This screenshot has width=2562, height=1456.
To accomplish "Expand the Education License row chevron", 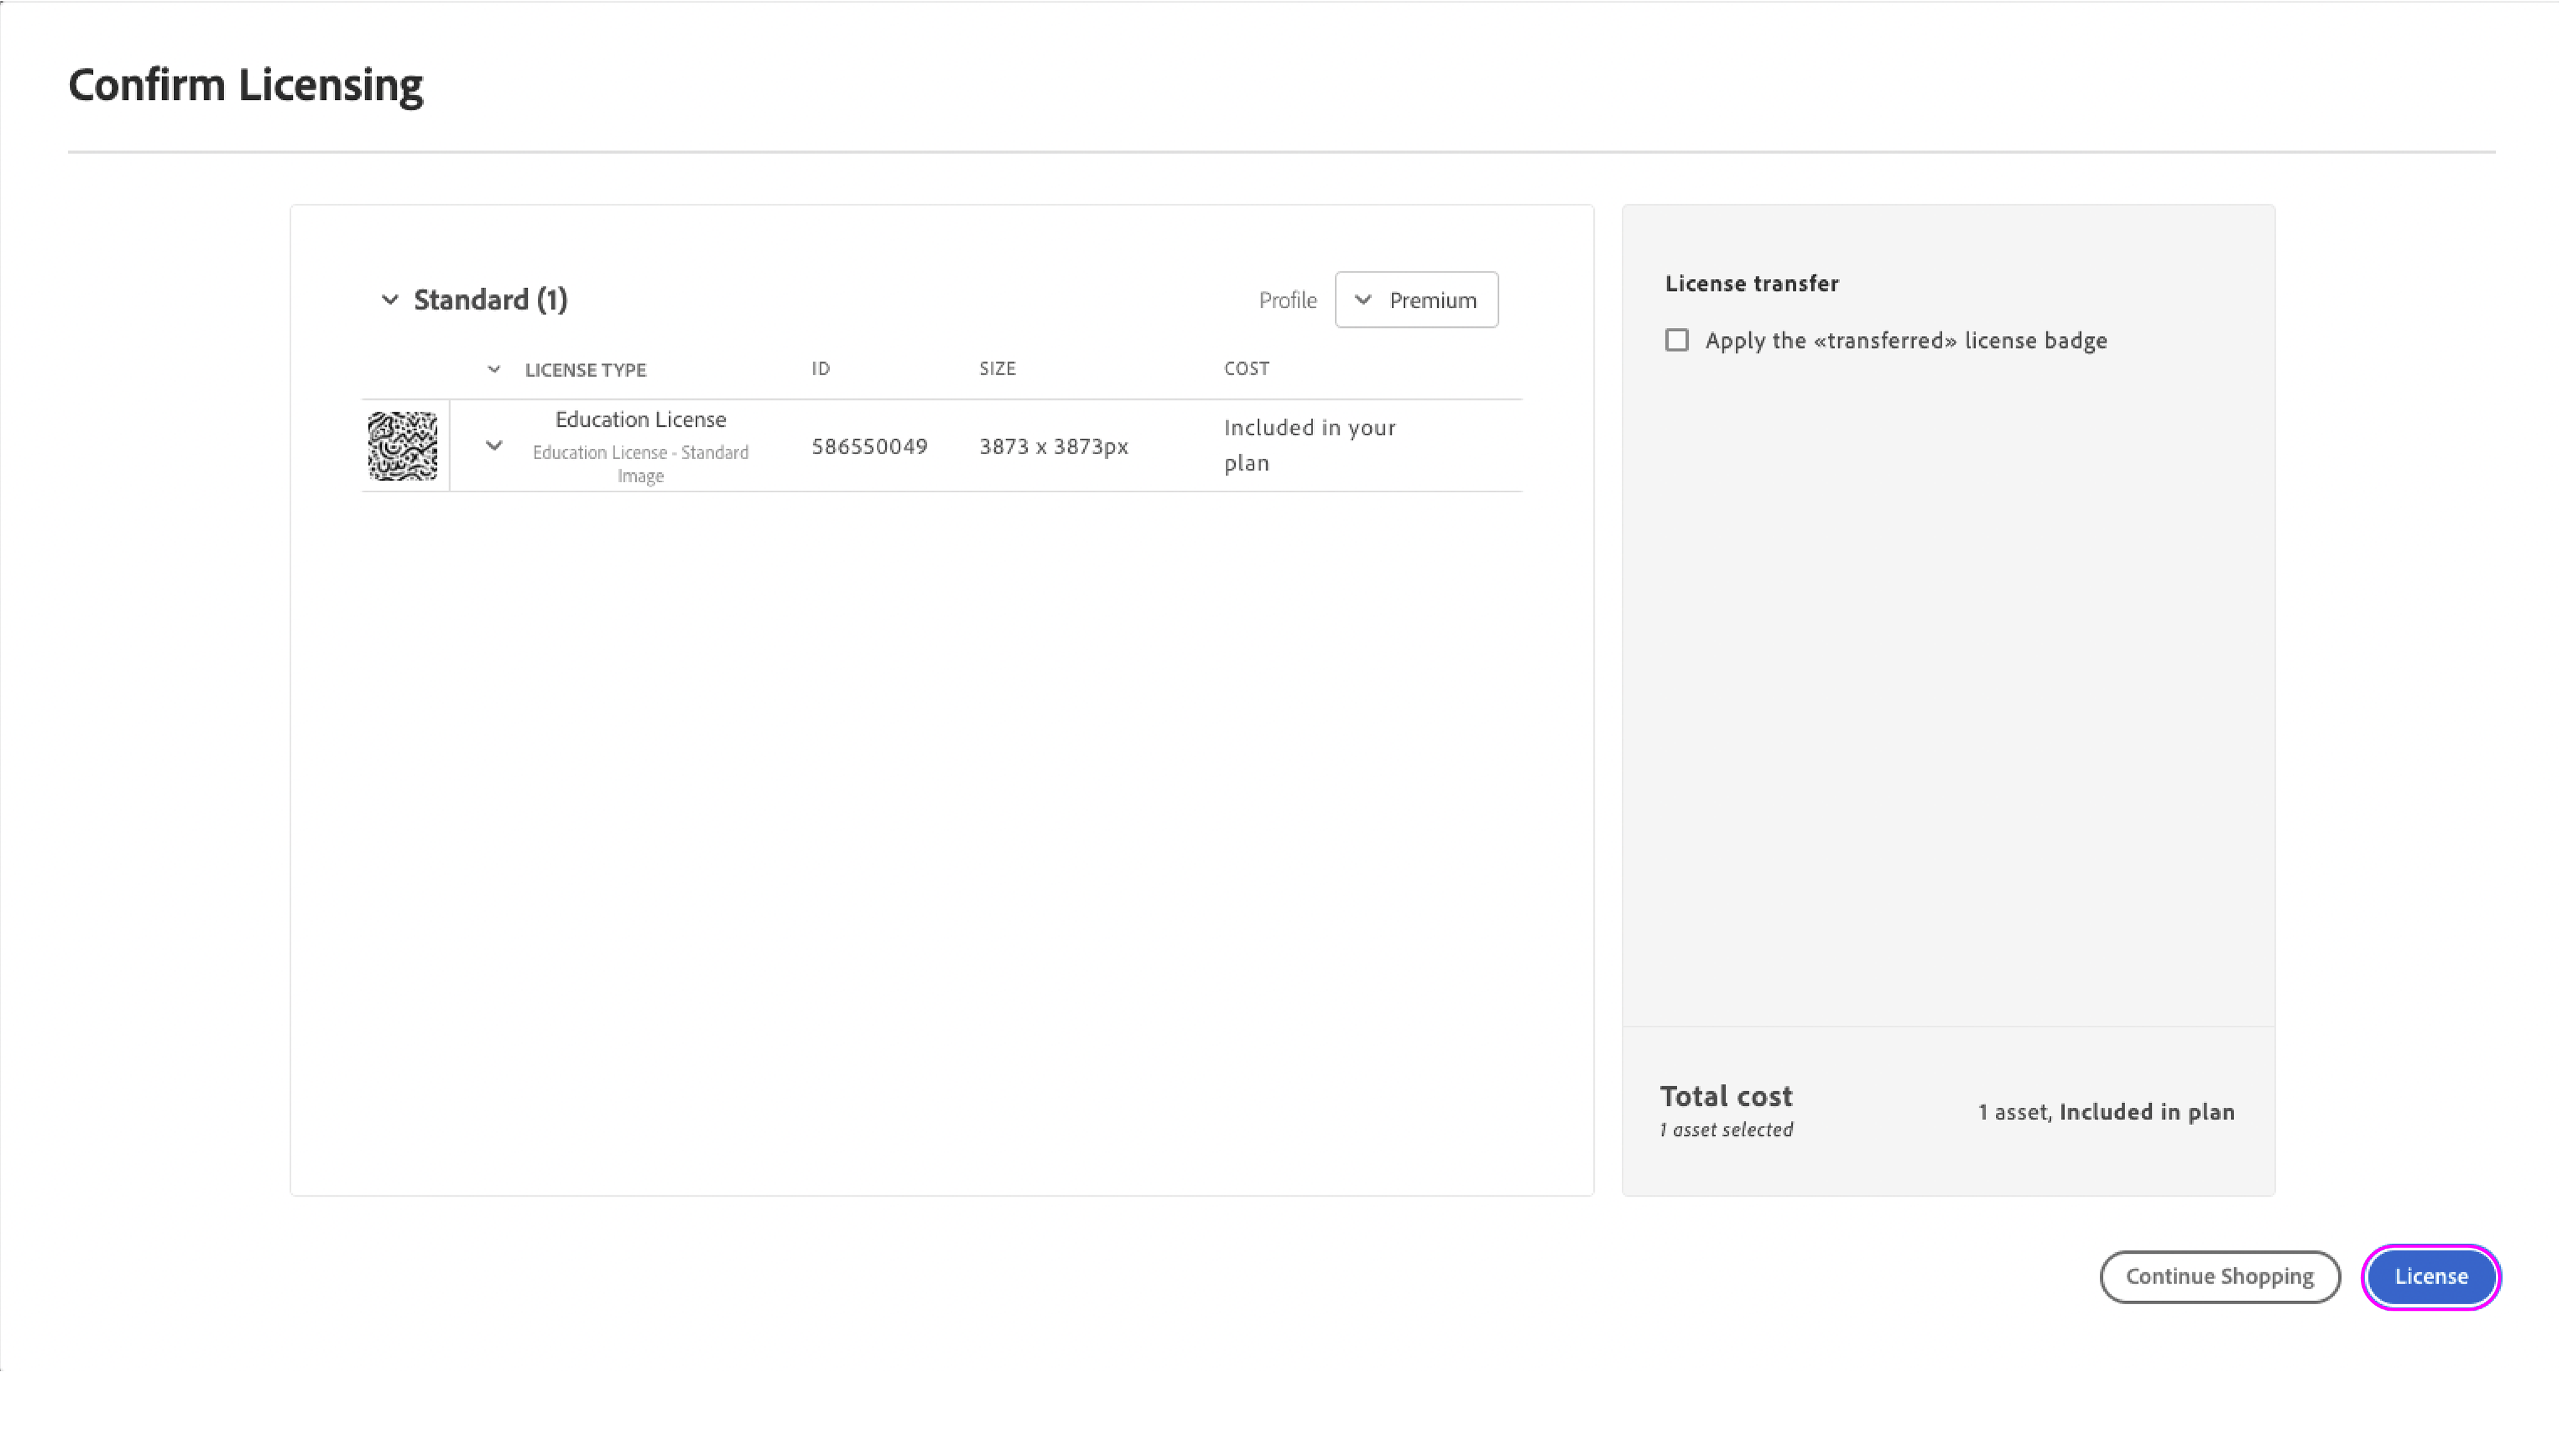I will click(x=493, y=445).
